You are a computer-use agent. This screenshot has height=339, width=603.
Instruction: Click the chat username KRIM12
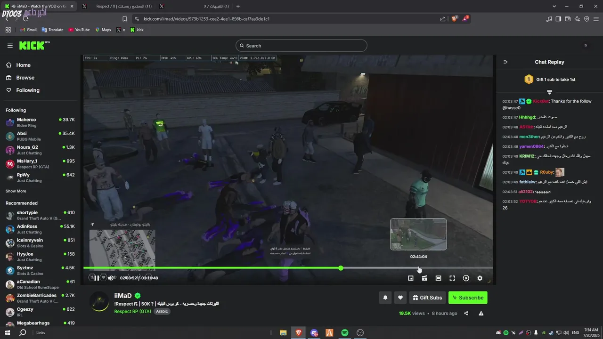coord(527,156)
